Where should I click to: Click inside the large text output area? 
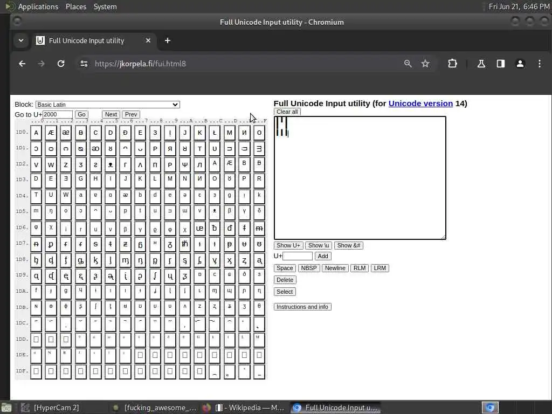click(x=360, y=178)
